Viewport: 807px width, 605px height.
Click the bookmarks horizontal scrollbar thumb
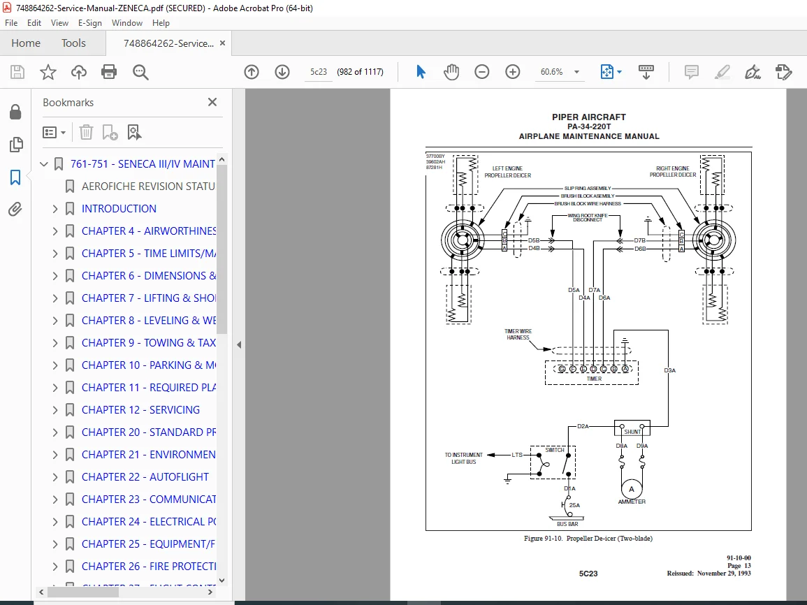(83, 592)
